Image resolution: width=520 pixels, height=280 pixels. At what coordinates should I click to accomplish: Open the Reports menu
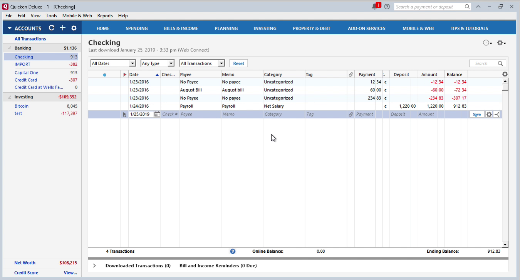[x=105, y=16]
